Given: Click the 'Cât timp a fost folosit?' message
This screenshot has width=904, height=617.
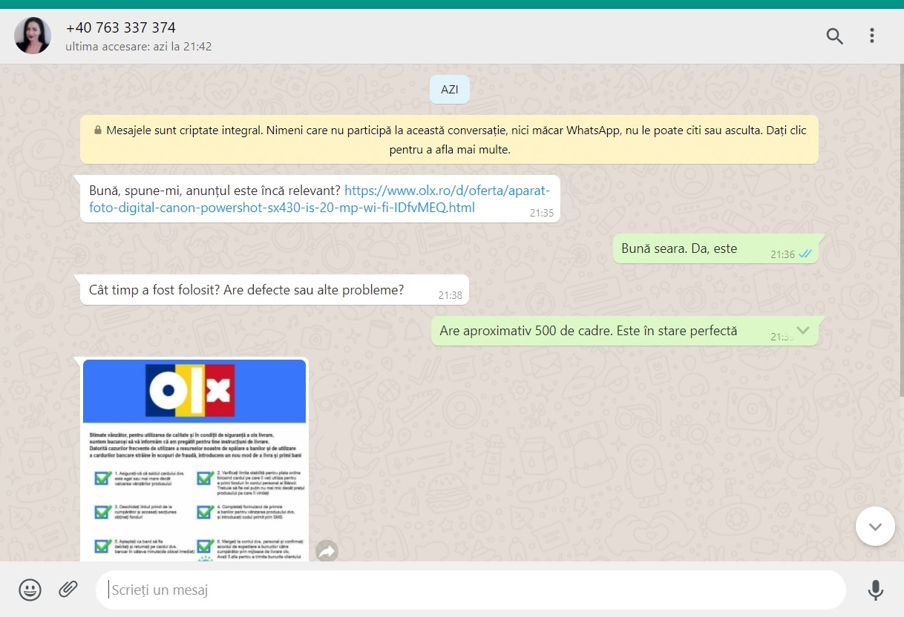Looking at the screenshot, I should click(x=246, y=290).
